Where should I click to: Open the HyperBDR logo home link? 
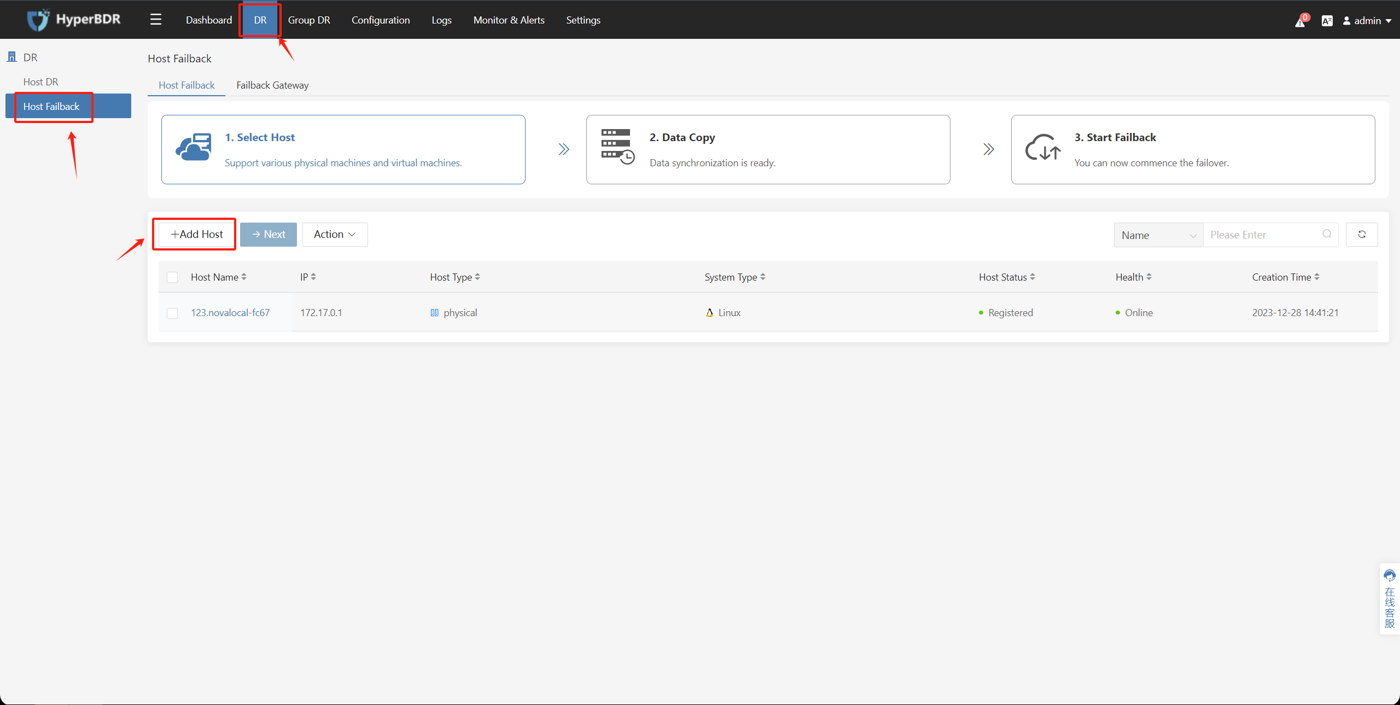point(73,19)
